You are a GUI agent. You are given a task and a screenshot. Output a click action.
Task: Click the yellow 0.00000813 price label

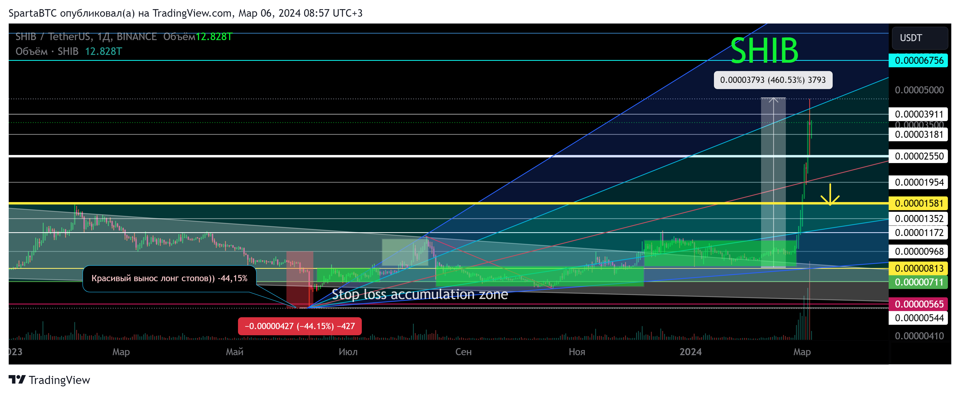(x=918, y=268)
